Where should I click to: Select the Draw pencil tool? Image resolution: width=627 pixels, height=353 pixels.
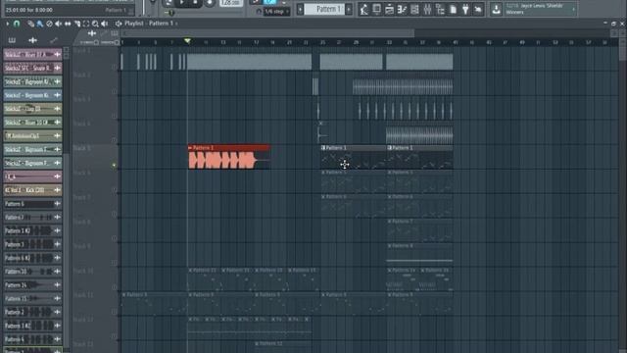point(30,24)
